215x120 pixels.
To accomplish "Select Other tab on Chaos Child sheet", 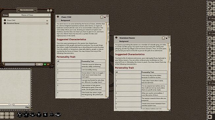I will (108, 38).
